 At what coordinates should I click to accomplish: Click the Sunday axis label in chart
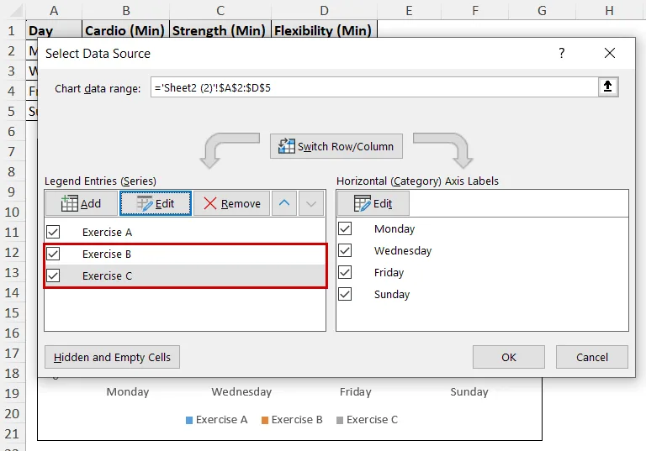[x=469, y=391]
